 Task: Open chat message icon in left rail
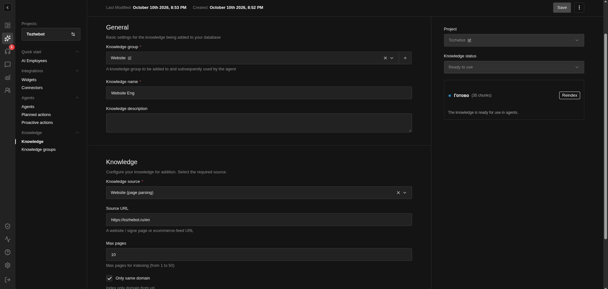(x=8, y=64)
